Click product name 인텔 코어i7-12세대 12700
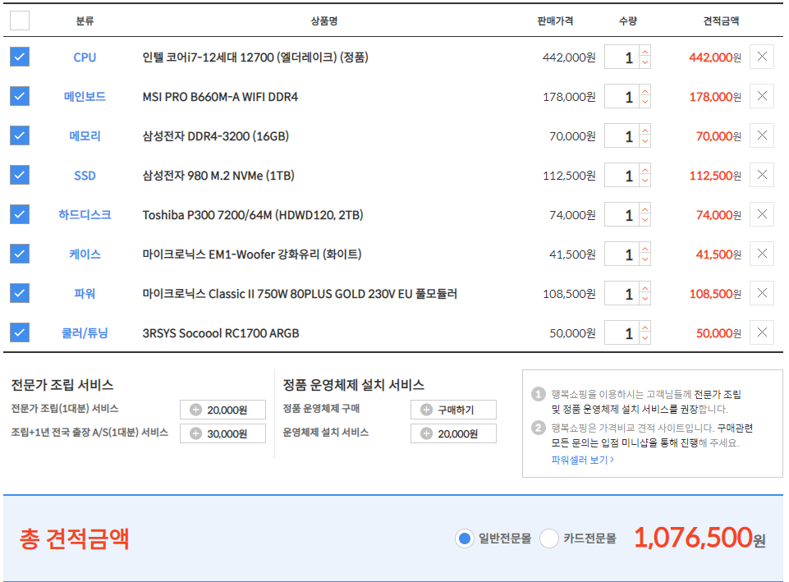This screenshot has height=582, width=789. click(x=255, y=57)
